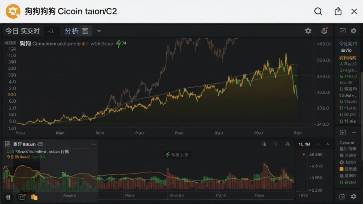
Task: Open settings gear left of the notification icon
Action: [x=308, y=31]
